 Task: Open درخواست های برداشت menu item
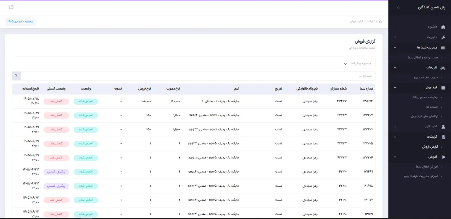point(424,97)
